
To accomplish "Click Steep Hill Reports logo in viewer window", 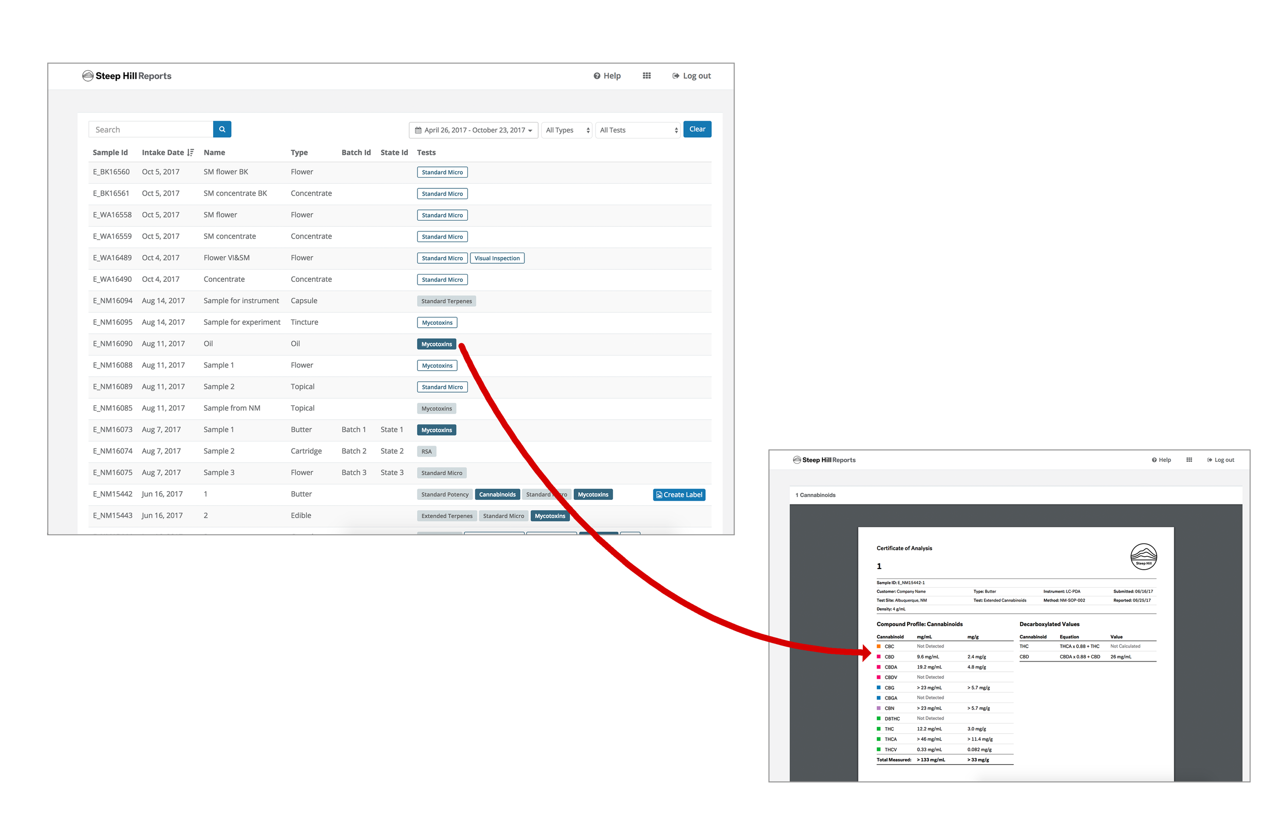I will pyautogui.click(x=824, y=460).
